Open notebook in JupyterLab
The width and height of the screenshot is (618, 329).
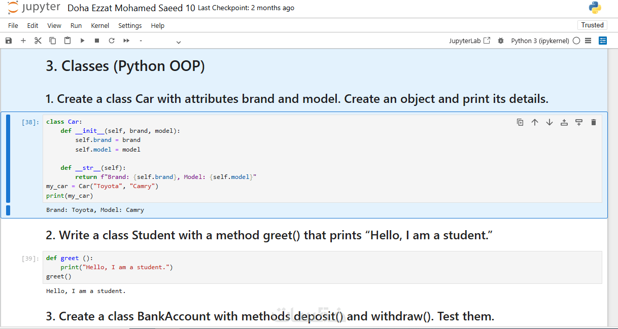click(x=469, y=41)
